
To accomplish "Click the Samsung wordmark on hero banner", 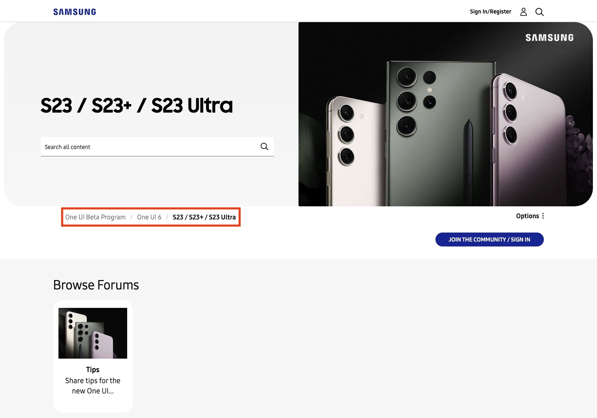I will click(549, 38).
